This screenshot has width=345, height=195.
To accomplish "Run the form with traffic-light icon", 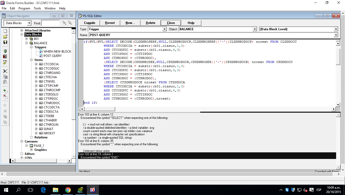I will click(x=5, y=51).
